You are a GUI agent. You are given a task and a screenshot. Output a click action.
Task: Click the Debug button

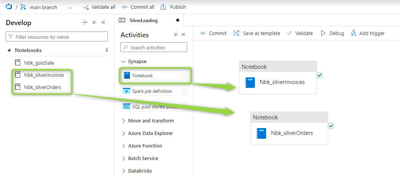pyautogui.click(x=333, y=33)
